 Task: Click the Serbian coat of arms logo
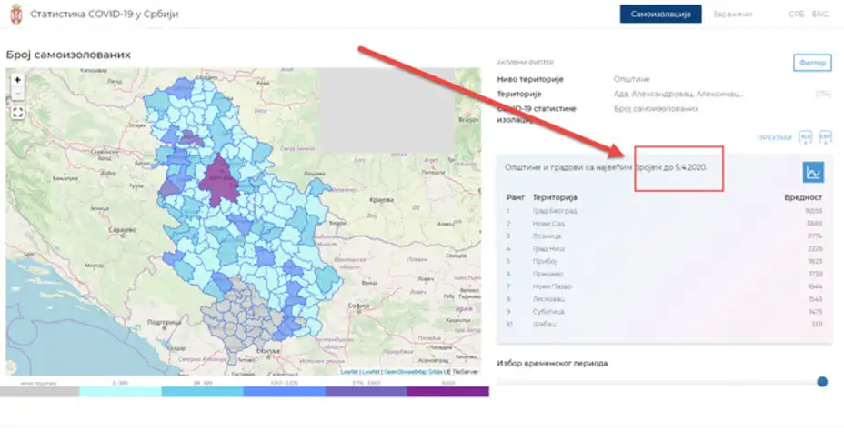point(13,15)
